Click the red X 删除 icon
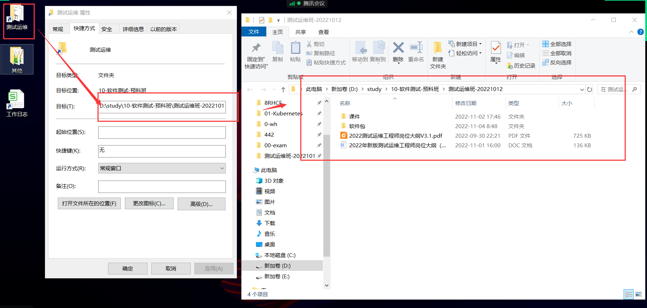This screenshot has height=308, width=647. point(398,47)
